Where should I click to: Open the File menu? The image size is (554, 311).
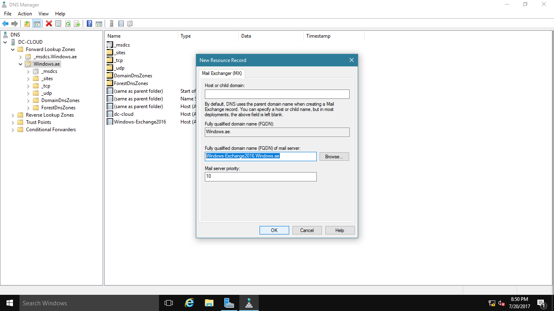tap(8, 14)
